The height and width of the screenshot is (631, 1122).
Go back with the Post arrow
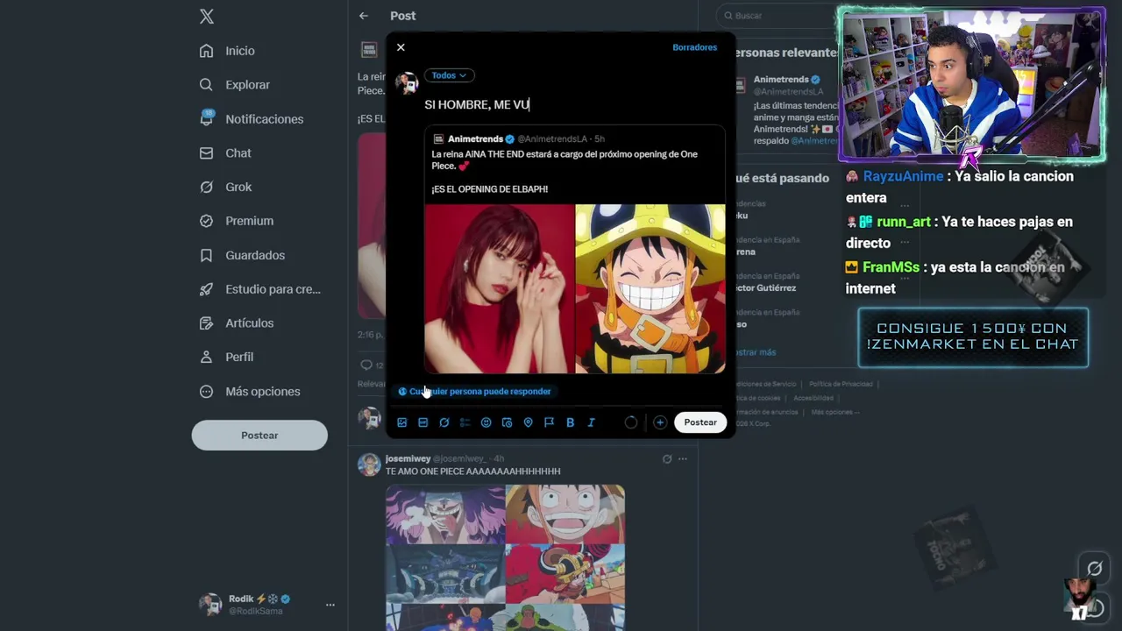(363, 16)
